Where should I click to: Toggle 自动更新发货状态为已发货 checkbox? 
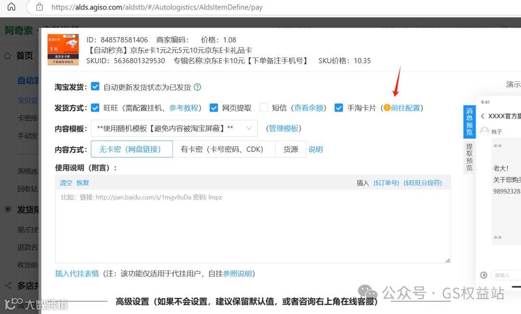coord(95,86)
